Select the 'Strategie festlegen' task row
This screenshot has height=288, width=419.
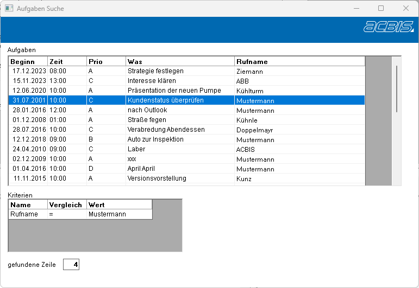click(x=155, y=71)
